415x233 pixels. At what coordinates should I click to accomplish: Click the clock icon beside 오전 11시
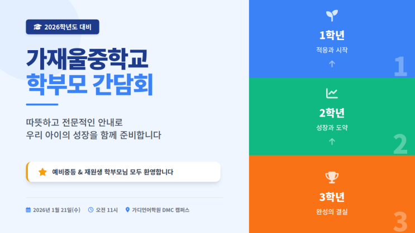coord(90,210)
